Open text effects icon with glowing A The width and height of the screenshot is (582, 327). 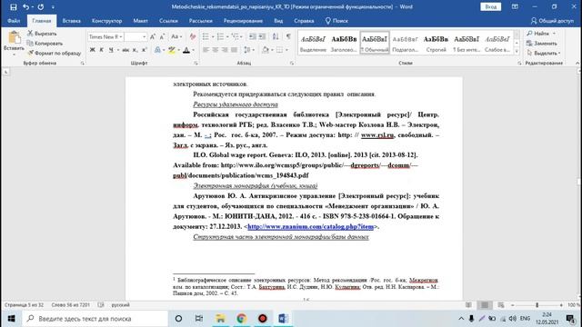(157, 50)
